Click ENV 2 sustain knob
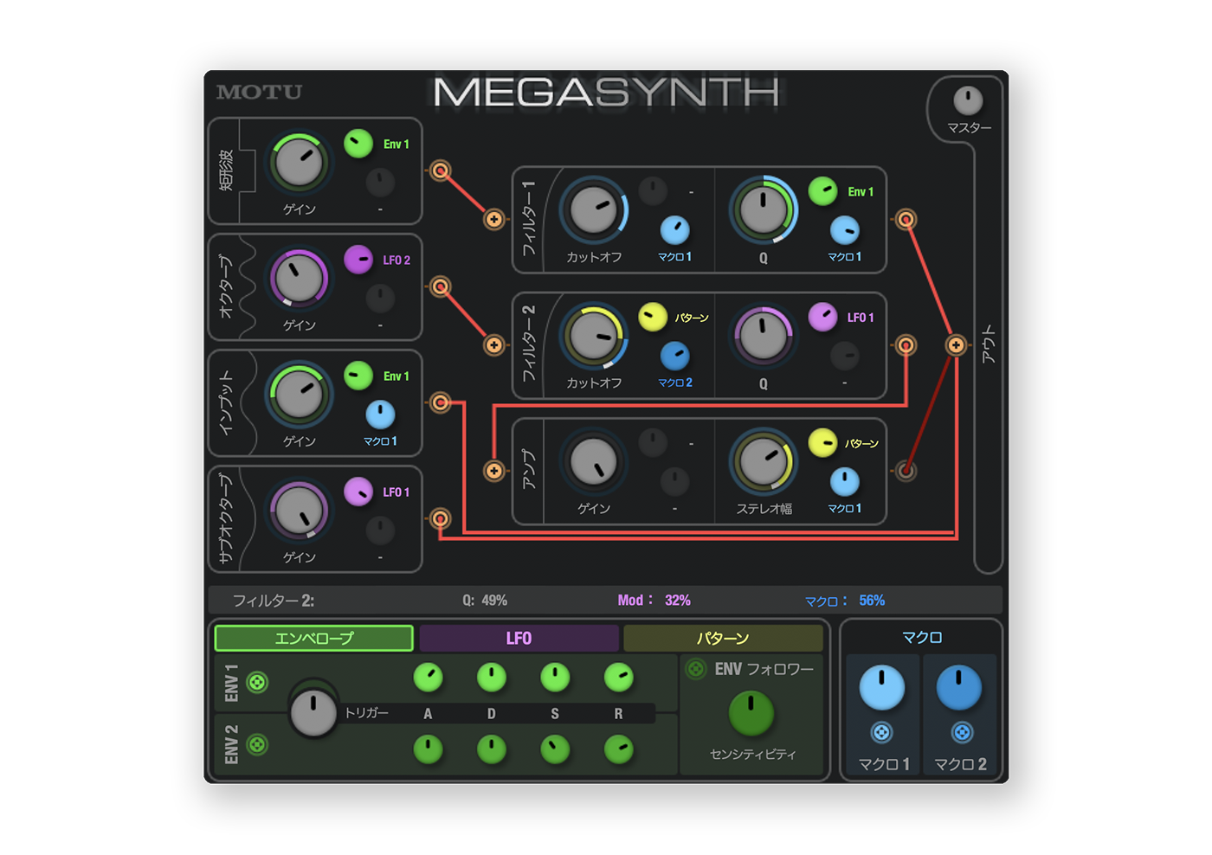Viewport: 1212px width, 855px height. point(555,749)
